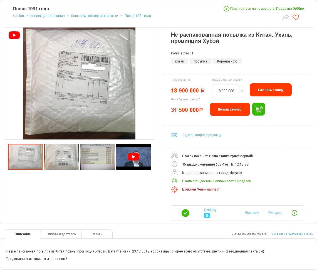Click the Сделать ставку button
The image size is (317, 270).
point(271,90)
